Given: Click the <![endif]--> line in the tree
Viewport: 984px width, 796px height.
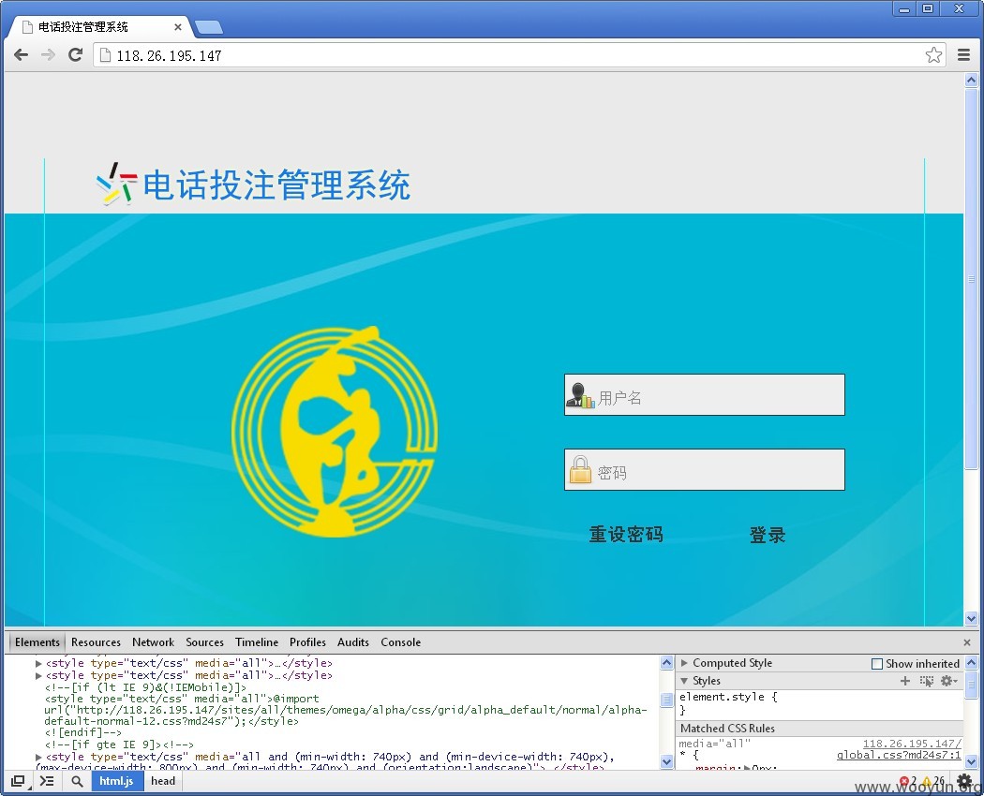Looking at the screenshot, I should [82, 732].
